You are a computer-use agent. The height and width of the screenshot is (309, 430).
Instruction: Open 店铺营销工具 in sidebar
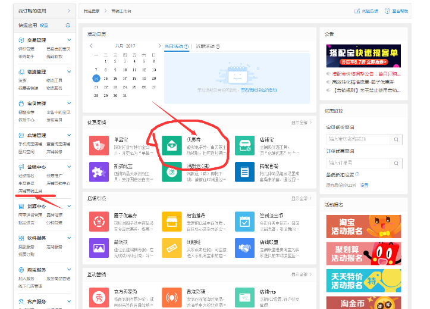[30, 191]
